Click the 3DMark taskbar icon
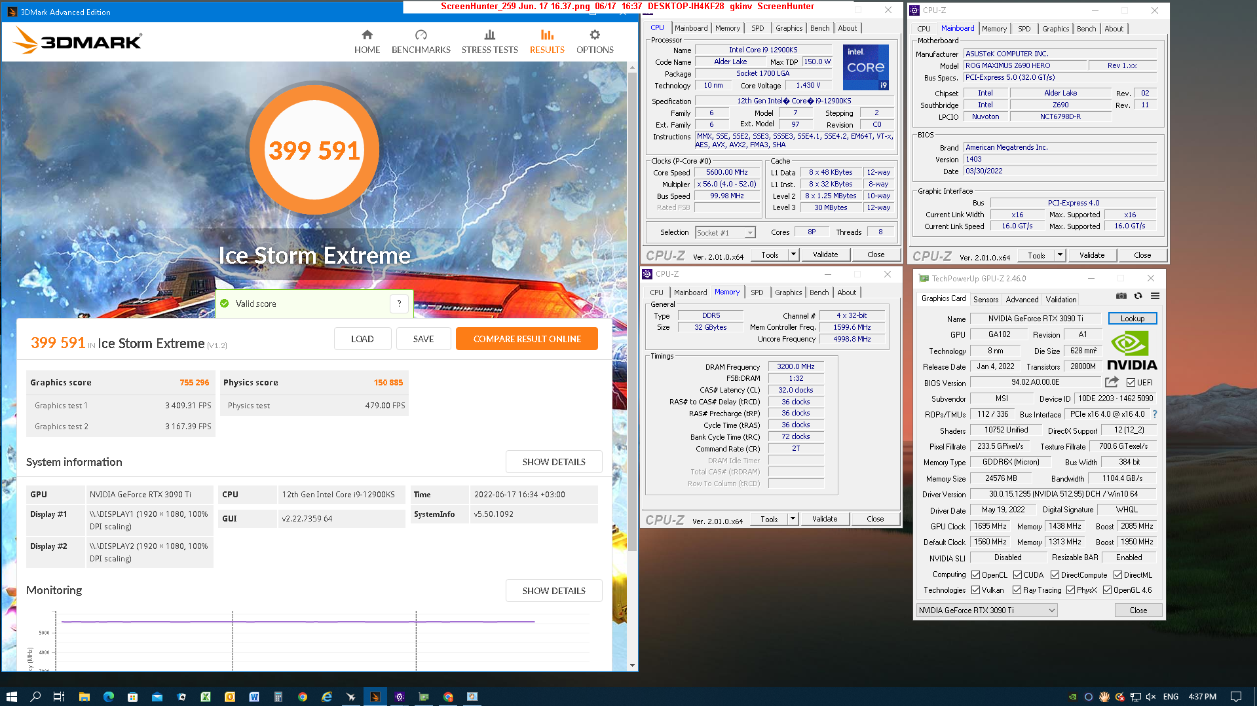Image resolution: width=1257 pixels, height=706 pixels. [375, 696]
